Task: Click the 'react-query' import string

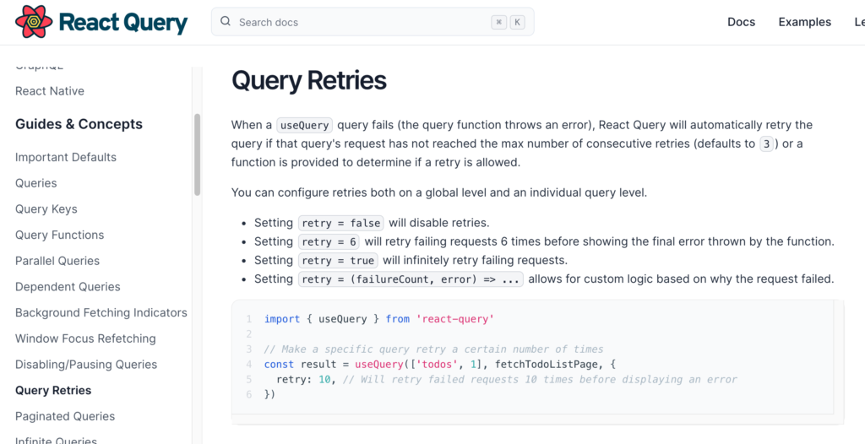Action: coord(455,319)
